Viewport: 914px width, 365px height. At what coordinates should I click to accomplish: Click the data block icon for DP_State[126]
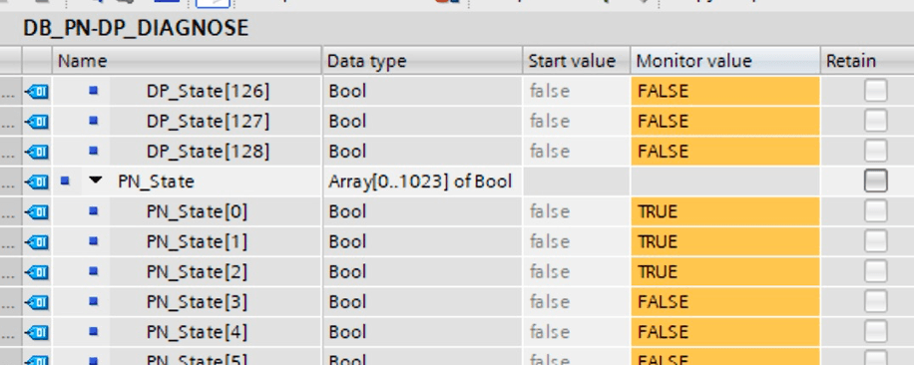(x=37, y=92)
